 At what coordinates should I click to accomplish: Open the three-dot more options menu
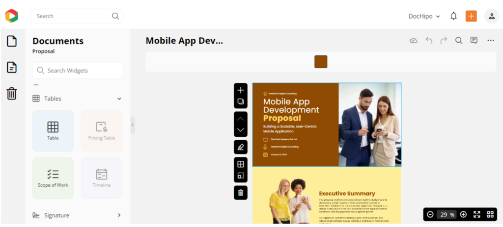click(x=490, y=41)
